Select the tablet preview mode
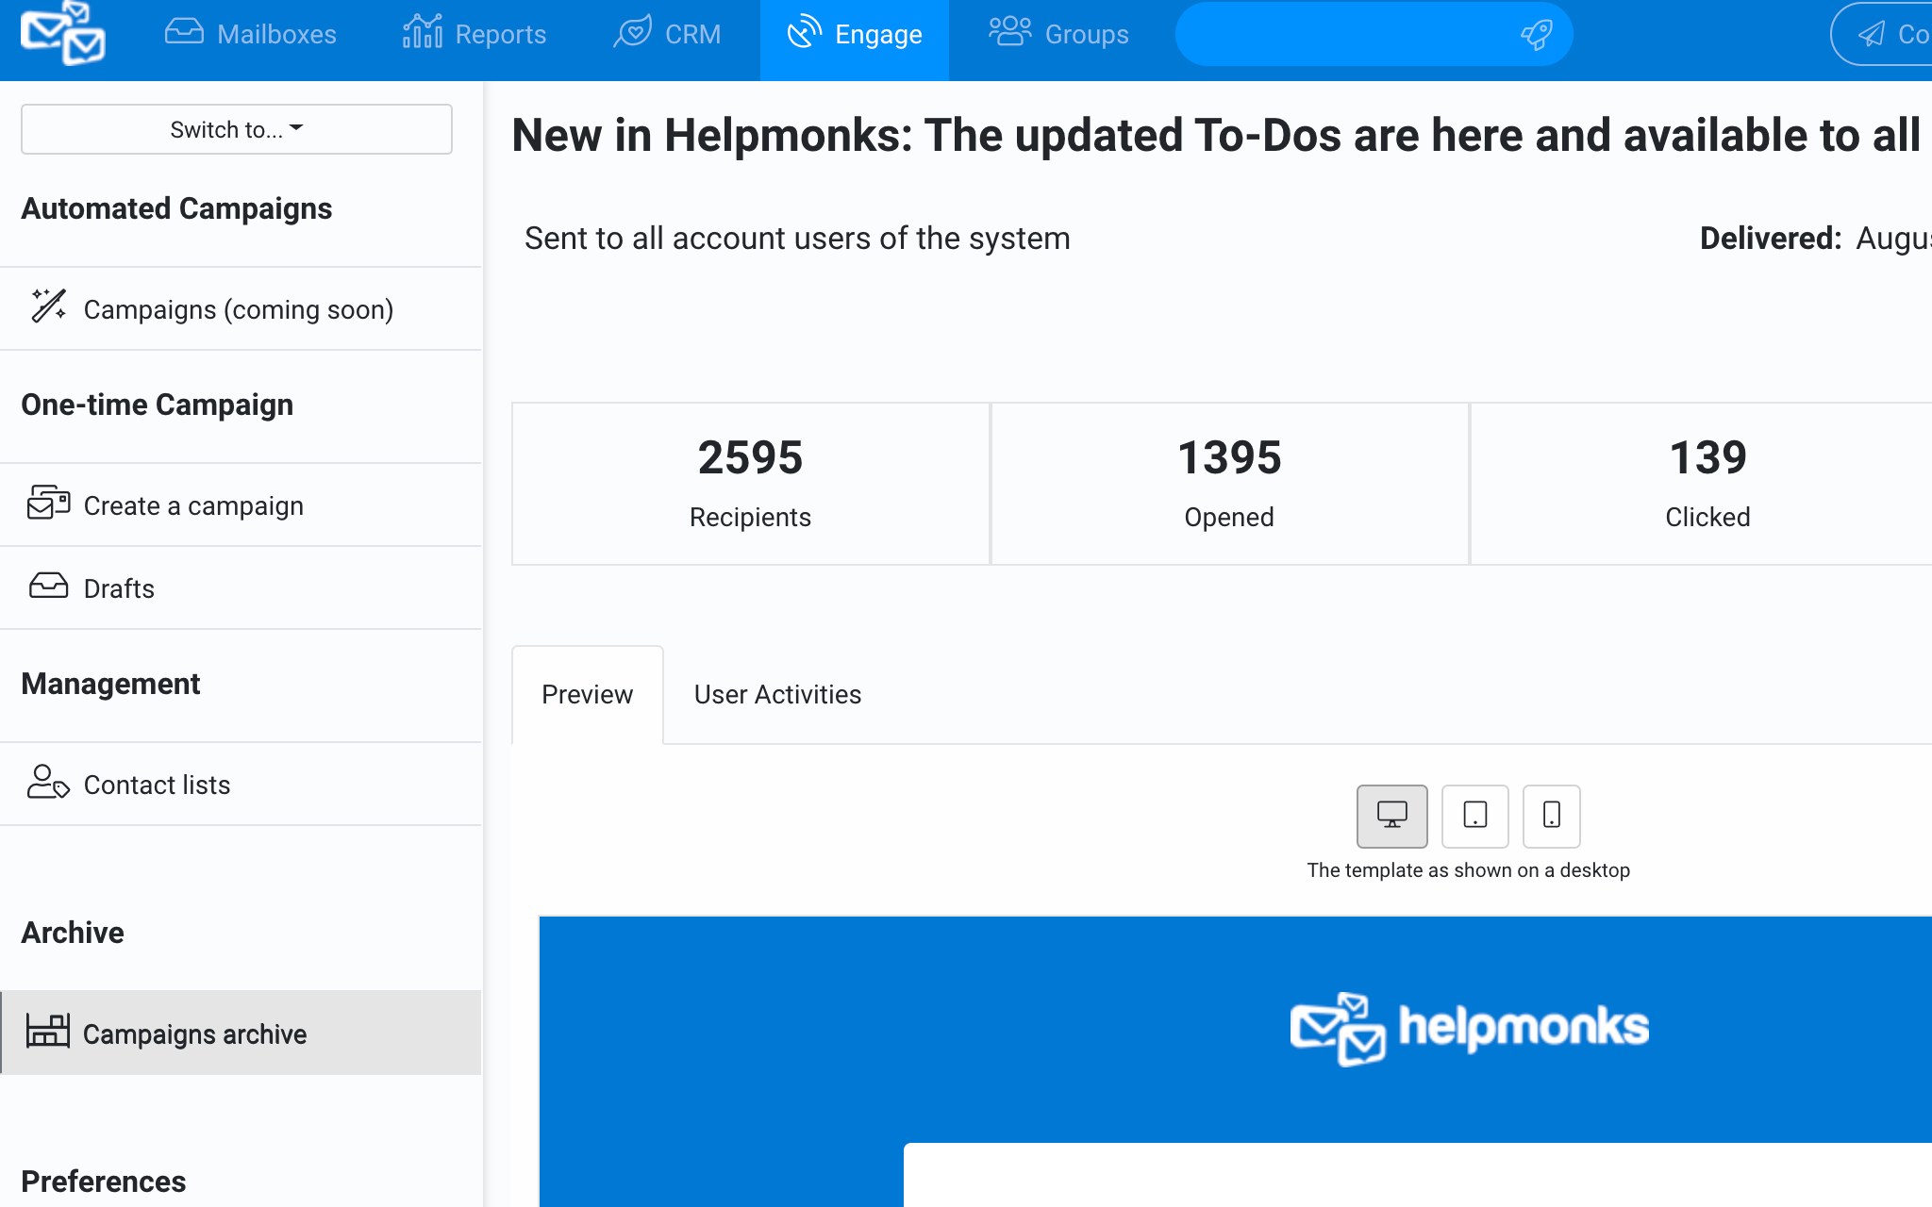 coord(1474,816)
